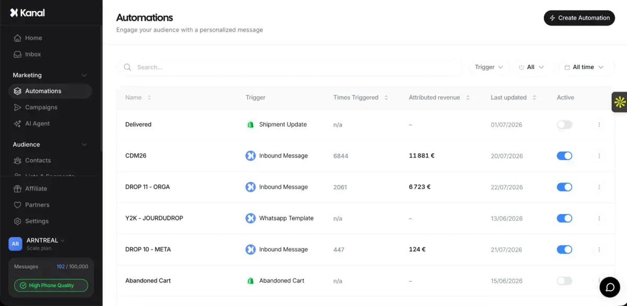Image resolution: width=627 pixels, height=306 pixels.
Task: Turn off DROP 11 - ORGA toggle
Action: point(564,187)
